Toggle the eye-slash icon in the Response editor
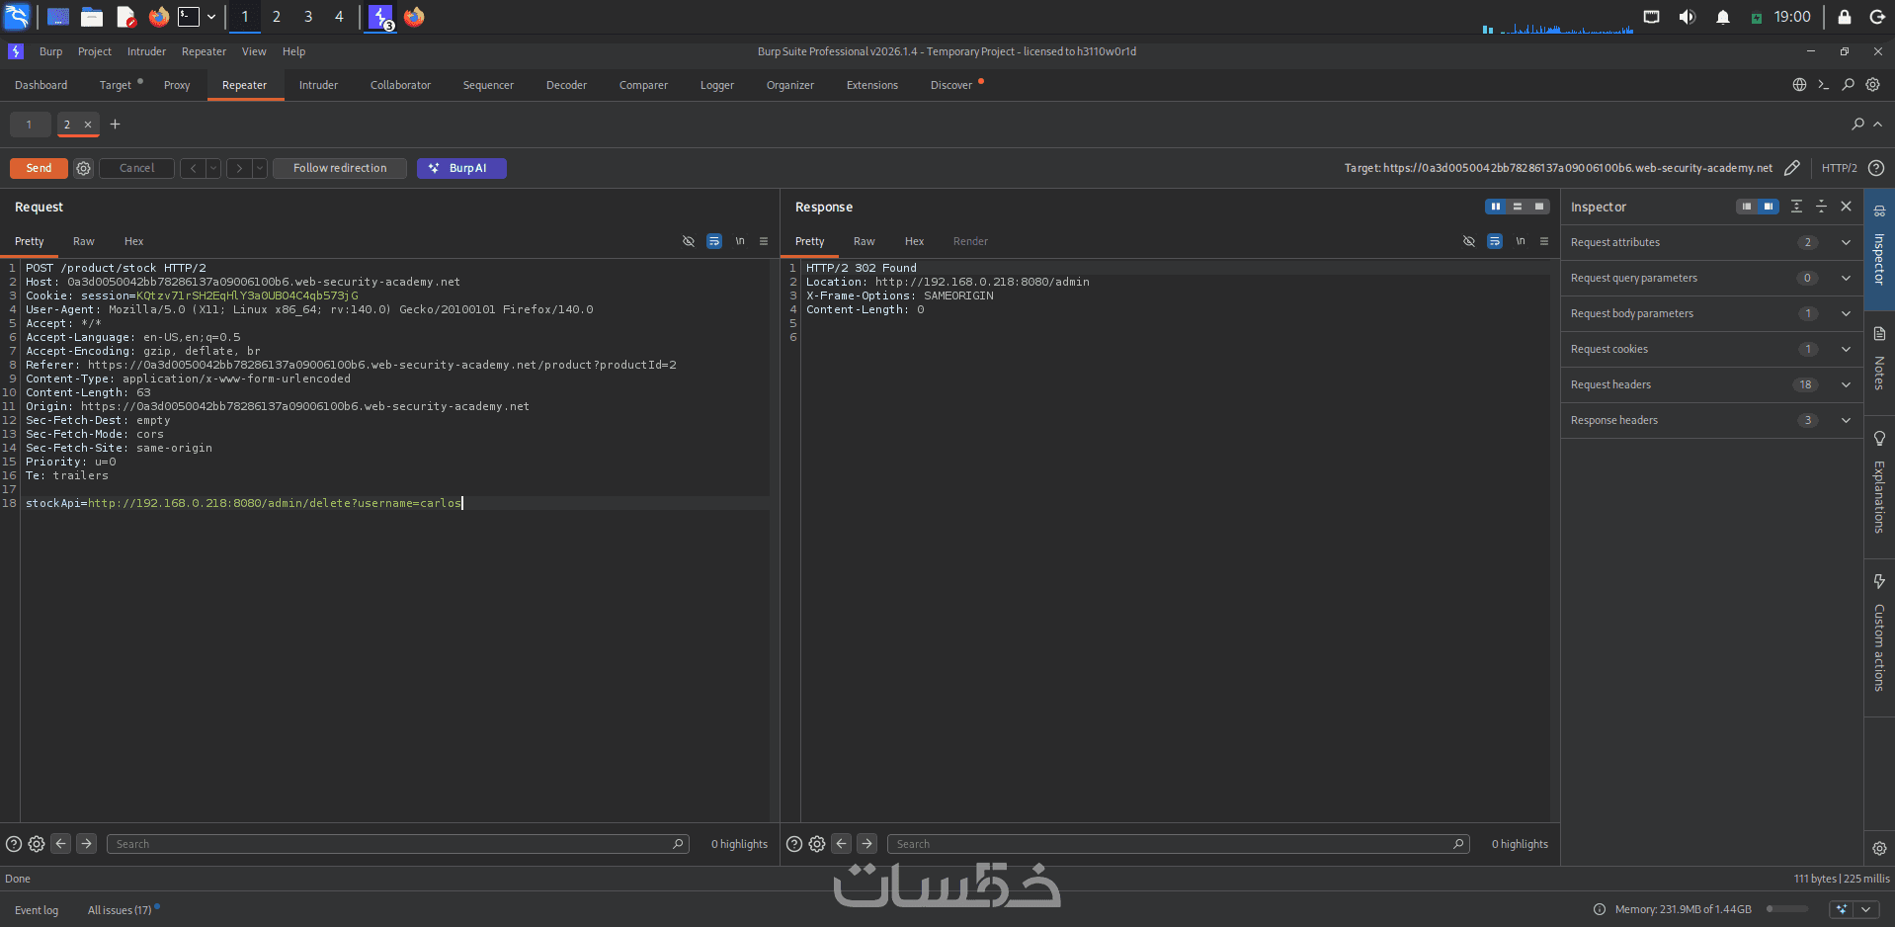 tap(1469, 241)
